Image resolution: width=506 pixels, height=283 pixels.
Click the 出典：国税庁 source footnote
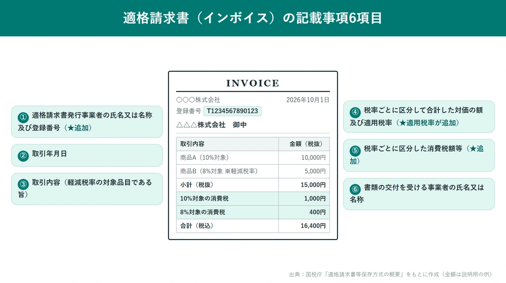(391, 274)
